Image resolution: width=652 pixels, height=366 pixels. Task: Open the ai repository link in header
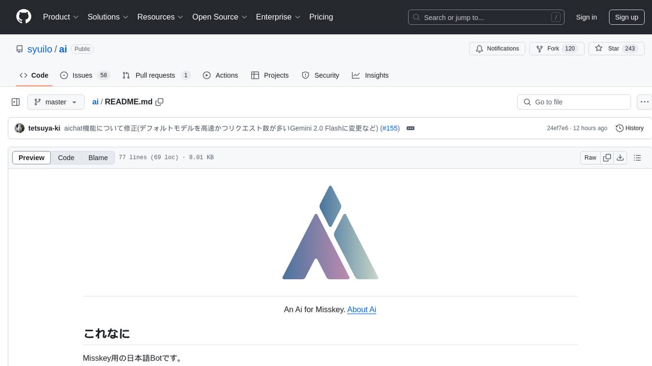click(x=63, y=49)
